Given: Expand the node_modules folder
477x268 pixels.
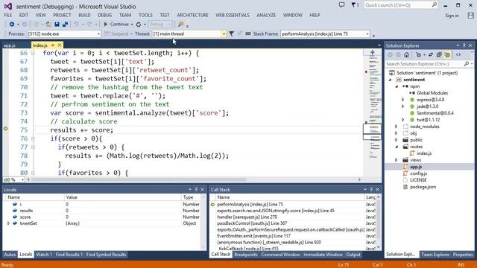Looking at the screenshot, I should pos(396,127).
